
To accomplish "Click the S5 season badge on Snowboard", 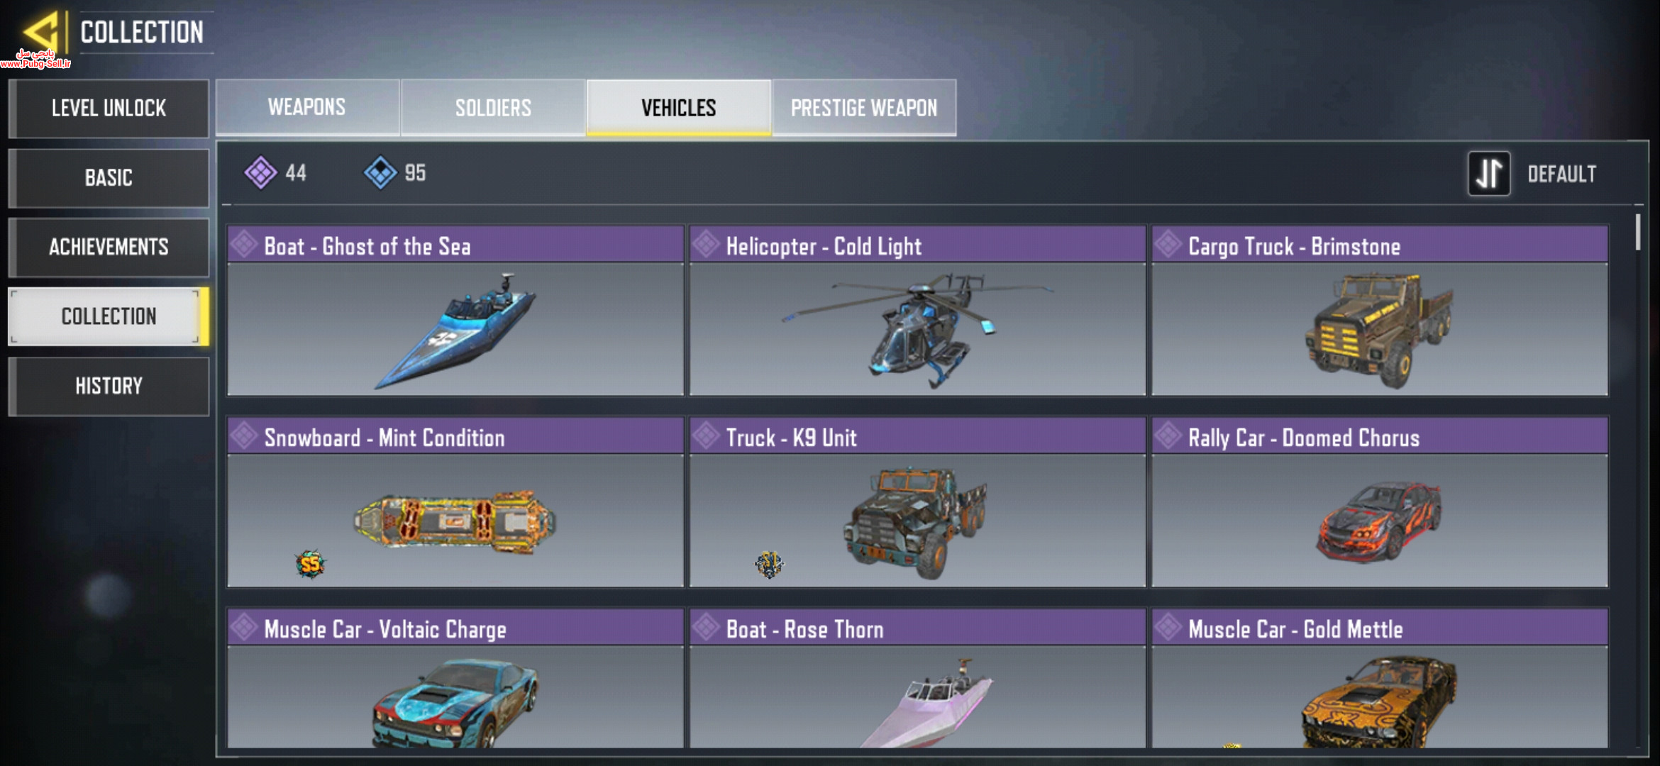I will 310,565.
